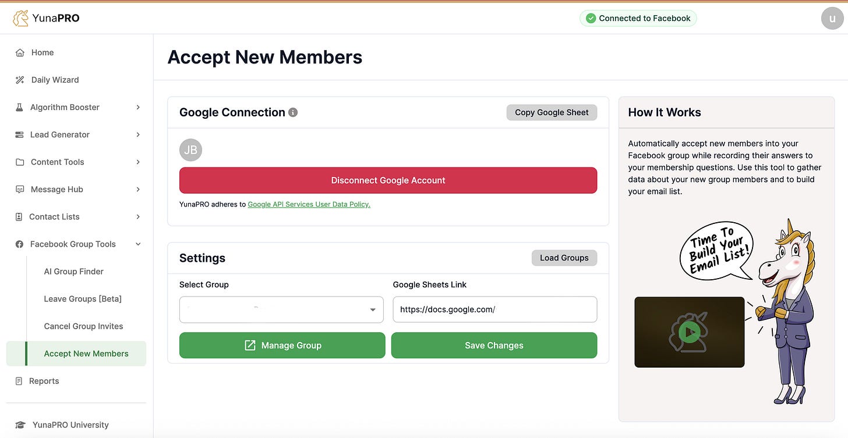Click the Settings section heading

click(202, 258)
